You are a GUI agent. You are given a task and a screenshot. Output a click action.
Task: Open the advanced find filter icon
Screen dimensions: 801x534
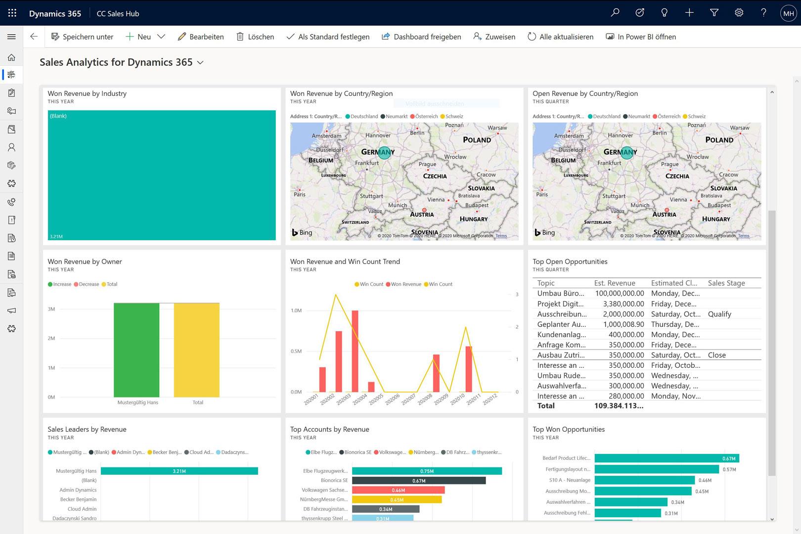click(714, 13)
